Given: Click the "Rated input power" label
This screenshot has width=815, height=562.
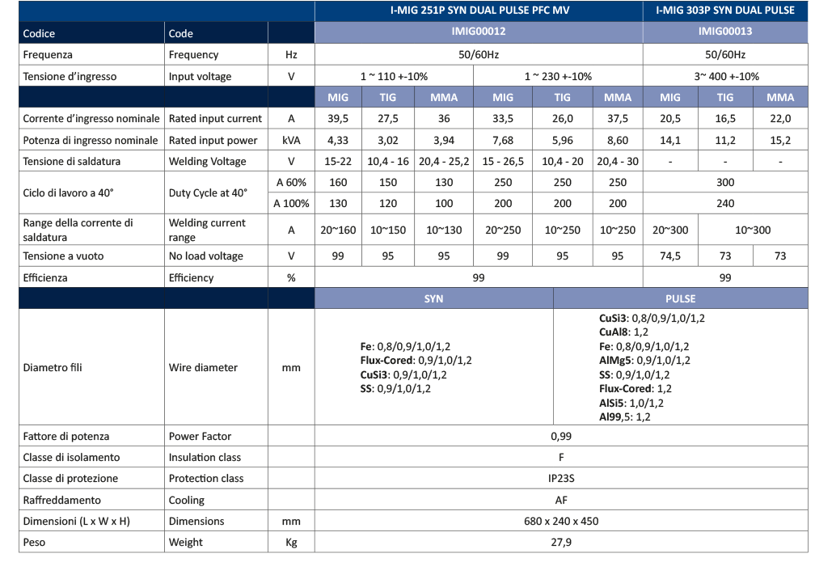Looking at the screenshot, I should pos(213,141).
